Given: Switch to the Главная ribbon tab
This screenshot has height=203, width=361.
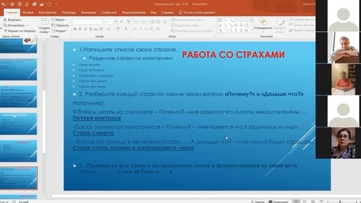Looking at the screenshot, I should pyautogui.click(x=11, y=12).
